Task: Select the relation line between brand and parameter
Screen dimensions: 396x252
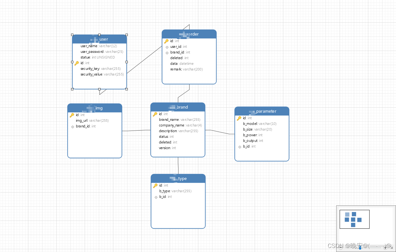Action: click(220, 132)
